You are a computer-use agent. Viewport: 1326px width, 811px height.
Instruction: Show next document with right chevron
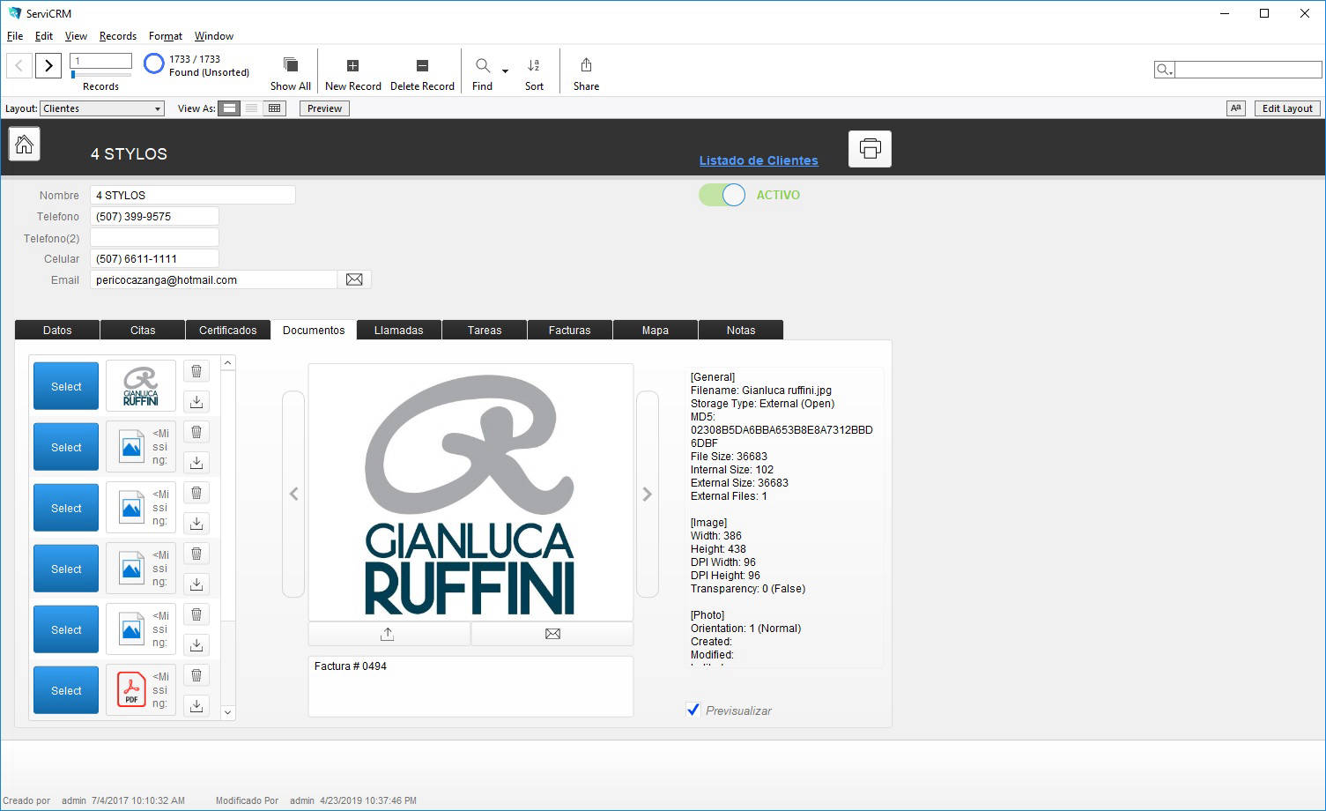648,494
